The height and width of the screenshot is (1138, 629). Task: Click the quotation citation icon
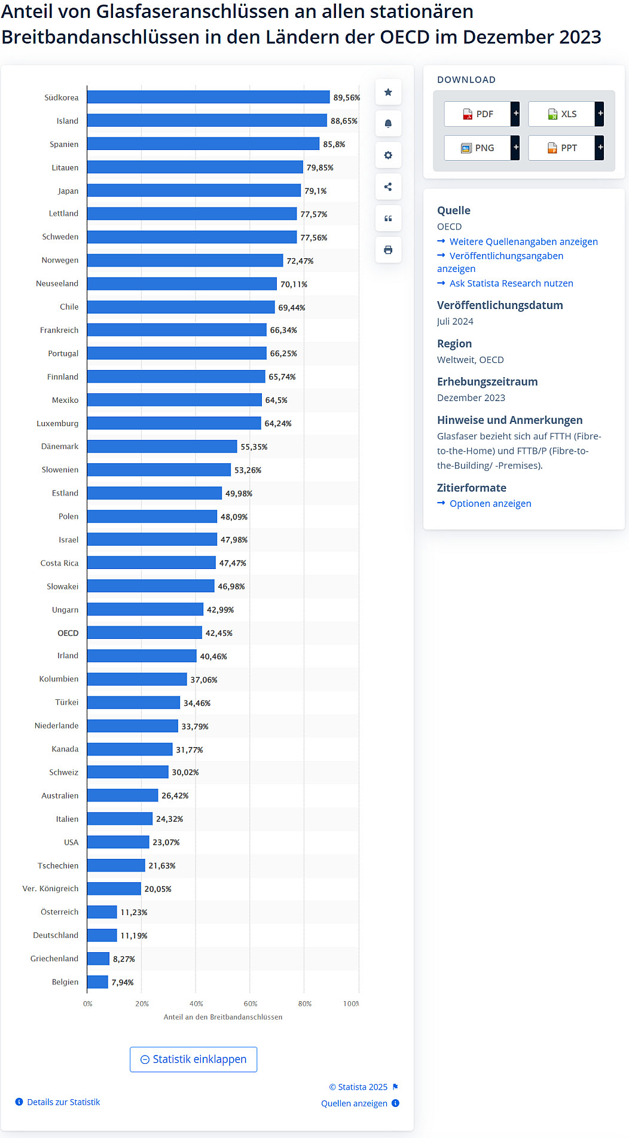point(388,219)
